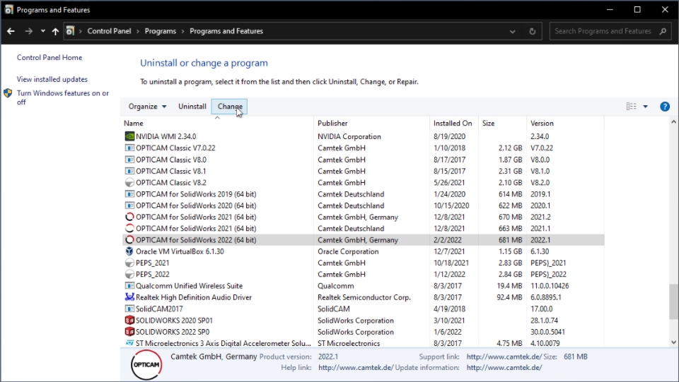Click the Oracle VM VirtualBox 6.1.30 cube icon

129,251
